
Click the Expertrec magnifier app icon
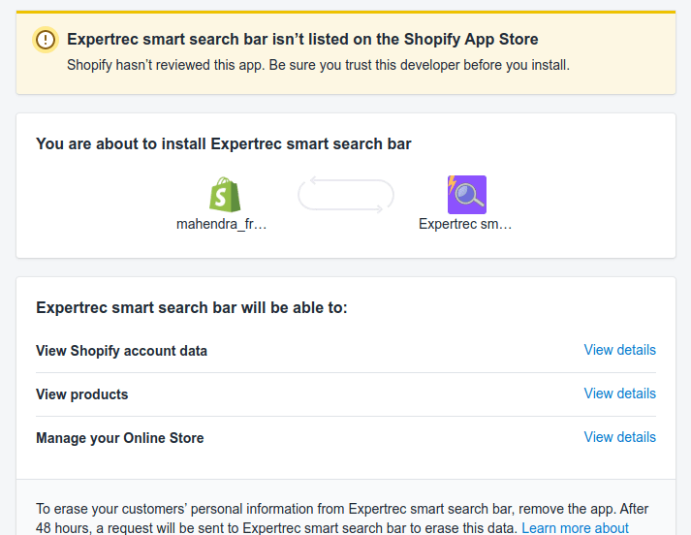(x=467, y=195)
